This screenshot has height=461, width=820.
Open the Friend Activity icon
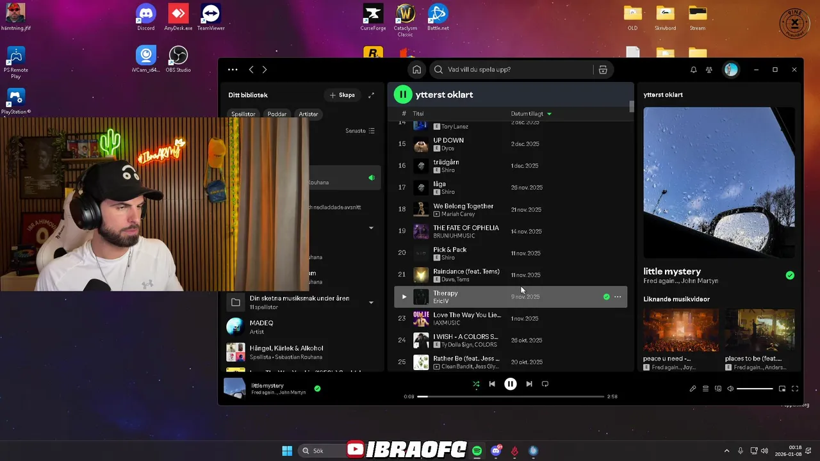point(709,70)
